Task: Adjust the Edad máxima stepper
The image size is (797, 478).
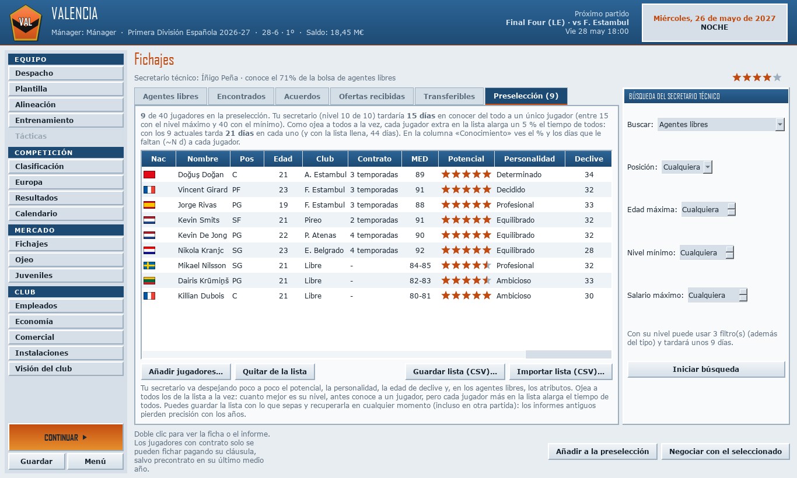Action: [x=731, y=209]
